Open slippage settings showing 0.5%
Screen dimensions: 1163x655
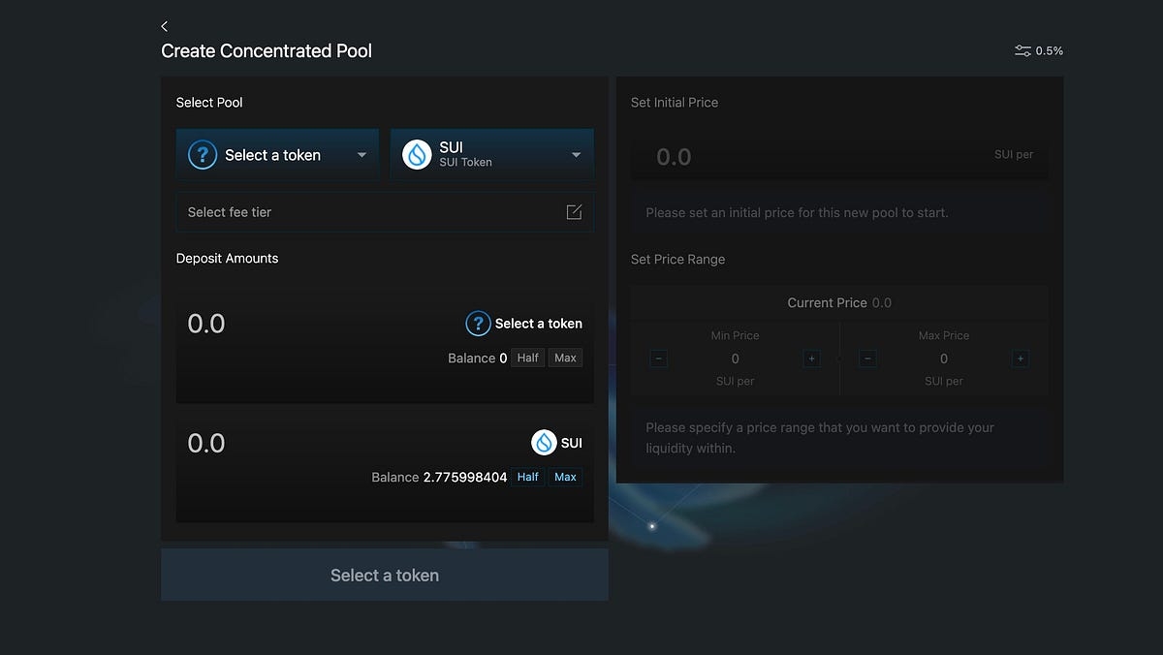click(x=1038, y=50)
